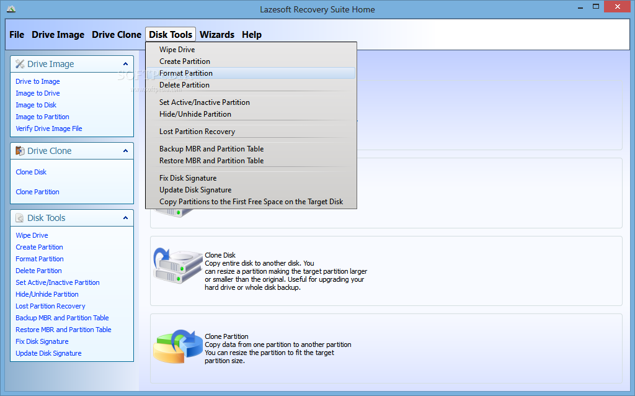Click the Lazesoft app icon in the title bar
This screenshot has width=635, height=396.
click(11, 9)
